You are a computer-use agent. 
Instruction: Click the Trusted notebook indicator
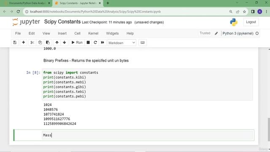pos(205,33)
